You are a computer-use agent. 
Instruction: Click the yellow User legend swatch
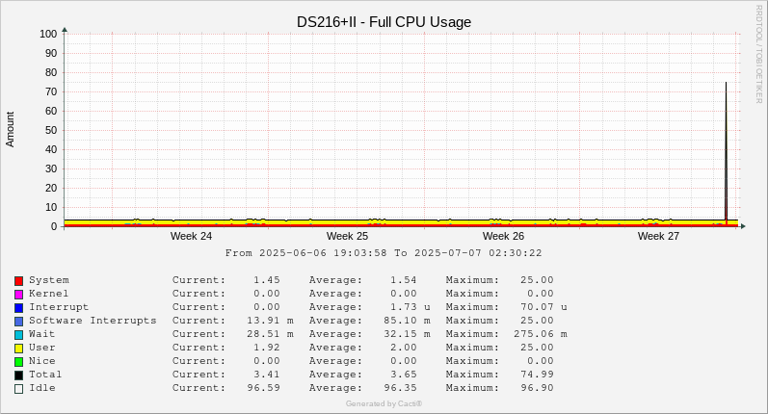(18, 349)
